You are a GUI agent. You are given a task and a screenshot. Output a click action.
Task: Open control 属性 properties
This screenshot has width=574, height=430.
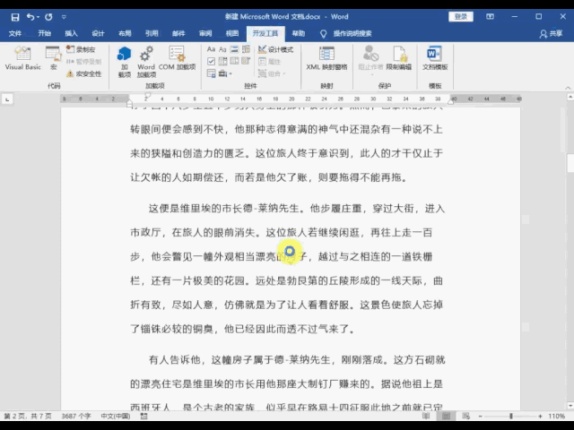[269, 62]
